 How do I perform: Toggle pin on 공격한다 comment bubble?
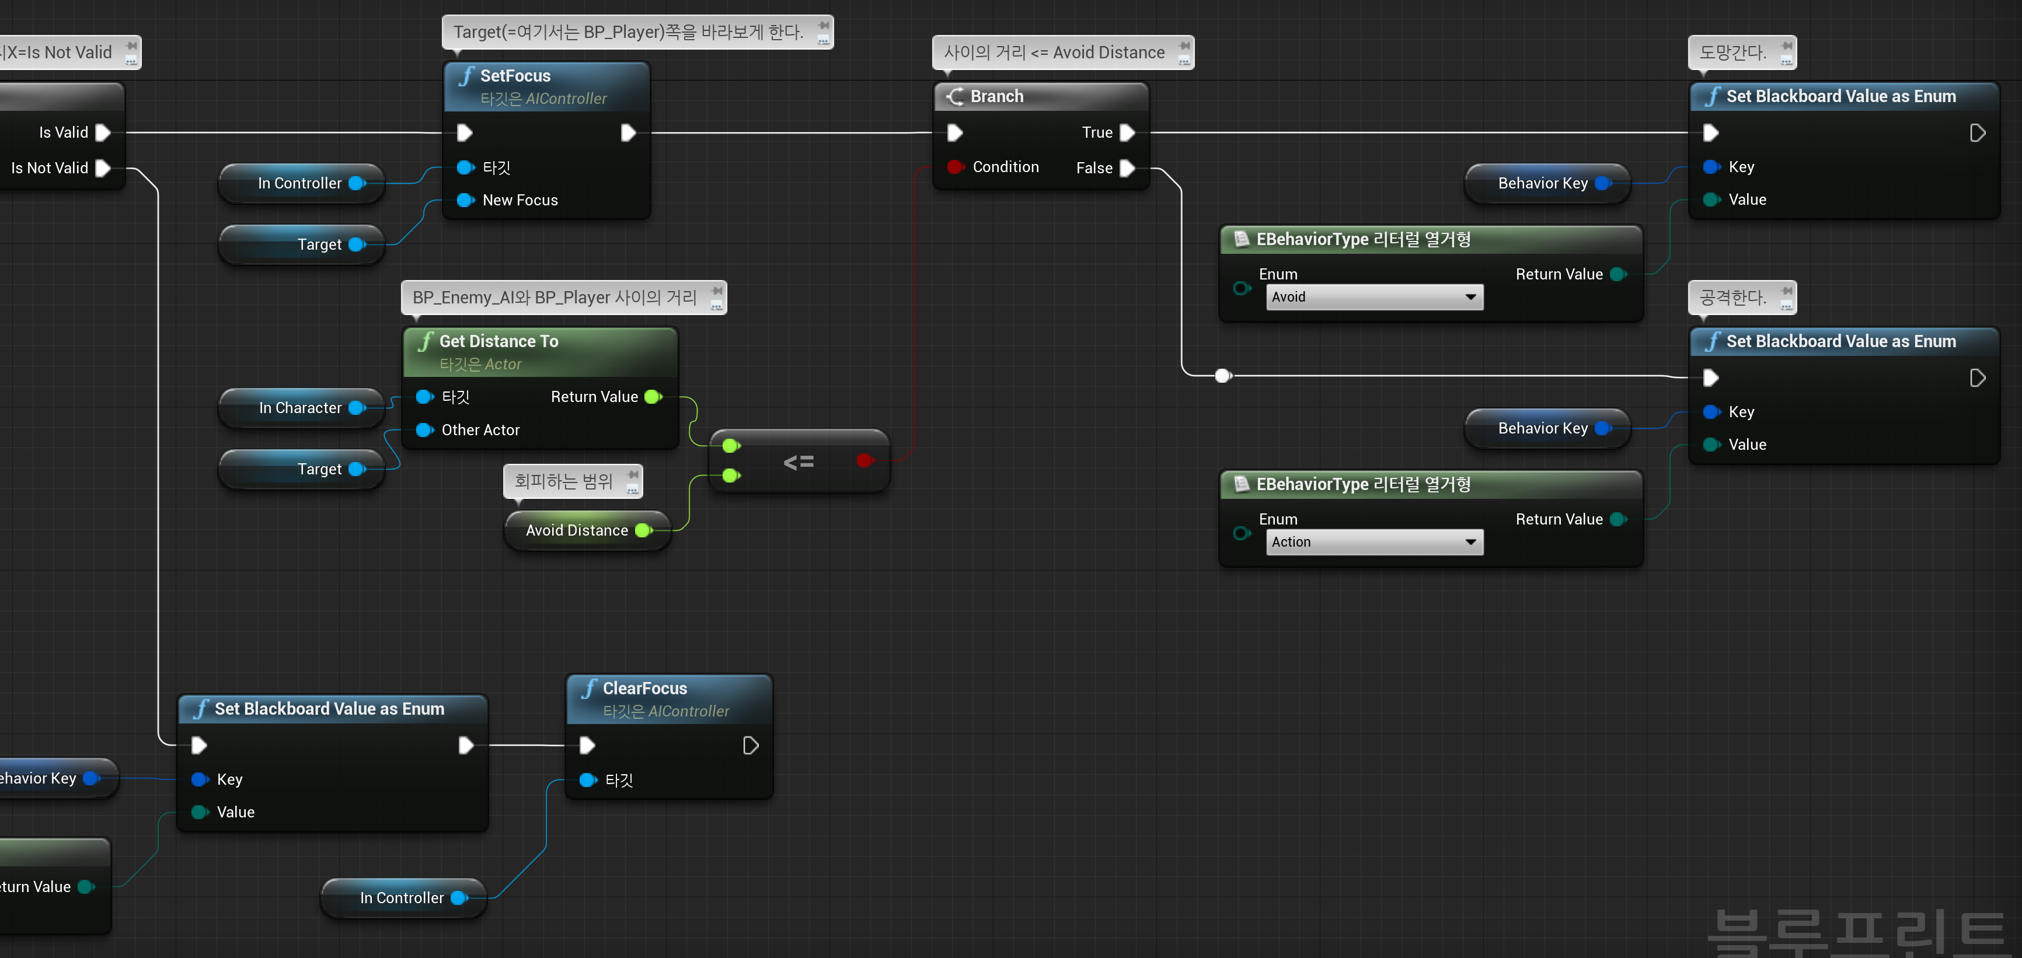point(1787,292)
